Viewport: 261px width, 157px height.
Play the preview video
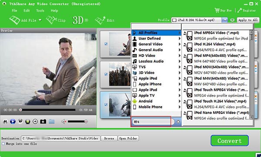[13, 121]
